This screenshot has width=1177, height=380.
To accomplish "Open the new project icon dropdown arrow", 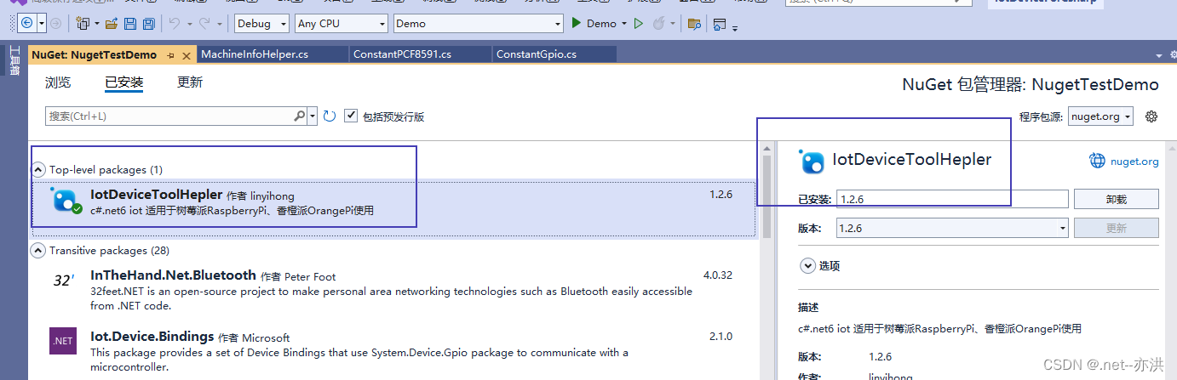I will 96,24.
